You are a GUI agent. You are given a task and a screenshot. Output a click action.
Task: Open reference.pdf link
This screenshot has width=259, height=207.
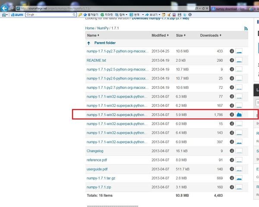(x=97, y=160)
